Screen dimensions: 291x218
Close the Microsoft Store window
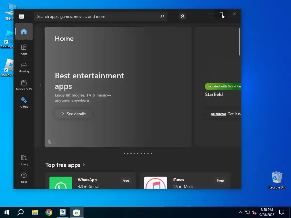click(x=234, y=14)
